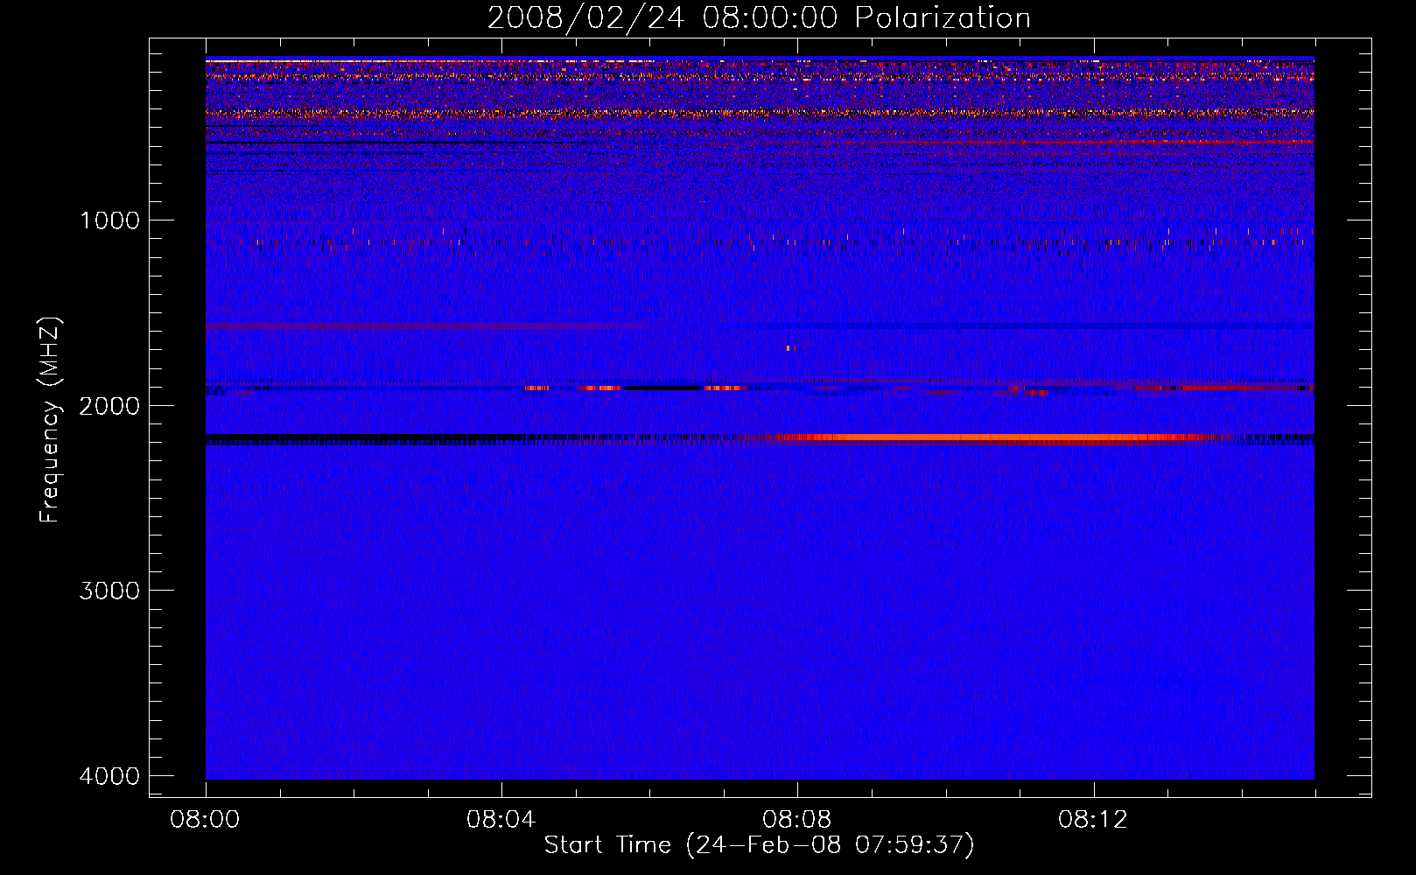The height and width of the screenshot is (875, 1416).
Task: Click the 2000 frequency tick label
Action: click(109, 405)
